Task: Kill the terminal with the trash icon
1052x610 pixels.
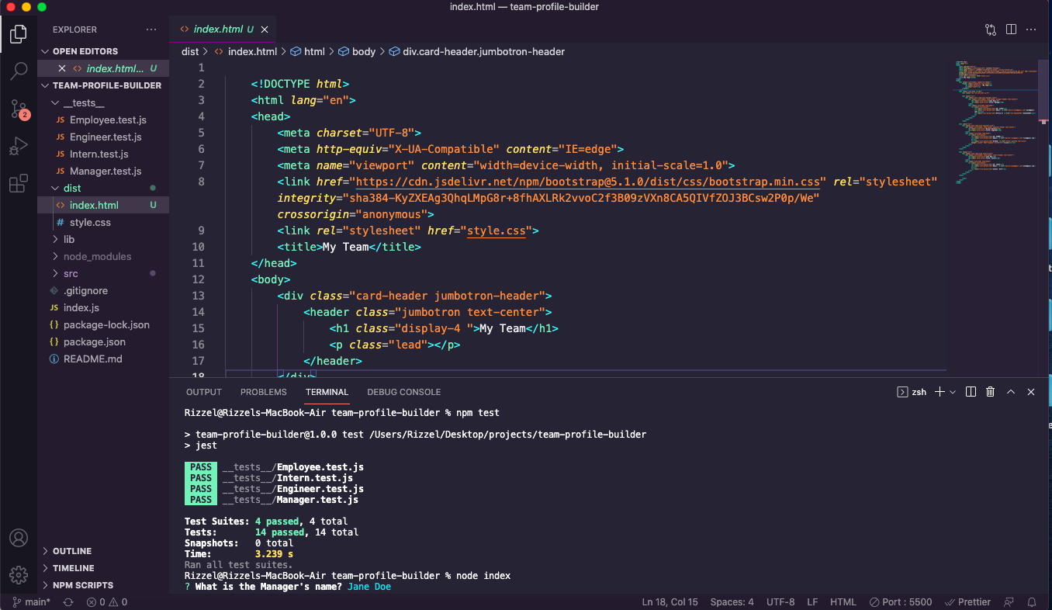Action: click(x=990, y=392)
